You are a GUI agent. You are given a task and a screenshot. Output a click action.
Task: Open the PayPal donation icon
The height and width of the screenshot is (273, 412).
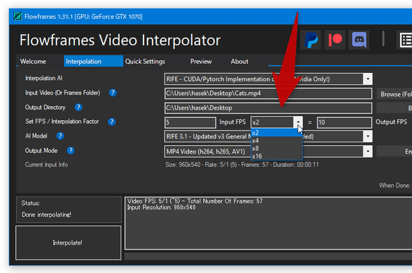311,40
